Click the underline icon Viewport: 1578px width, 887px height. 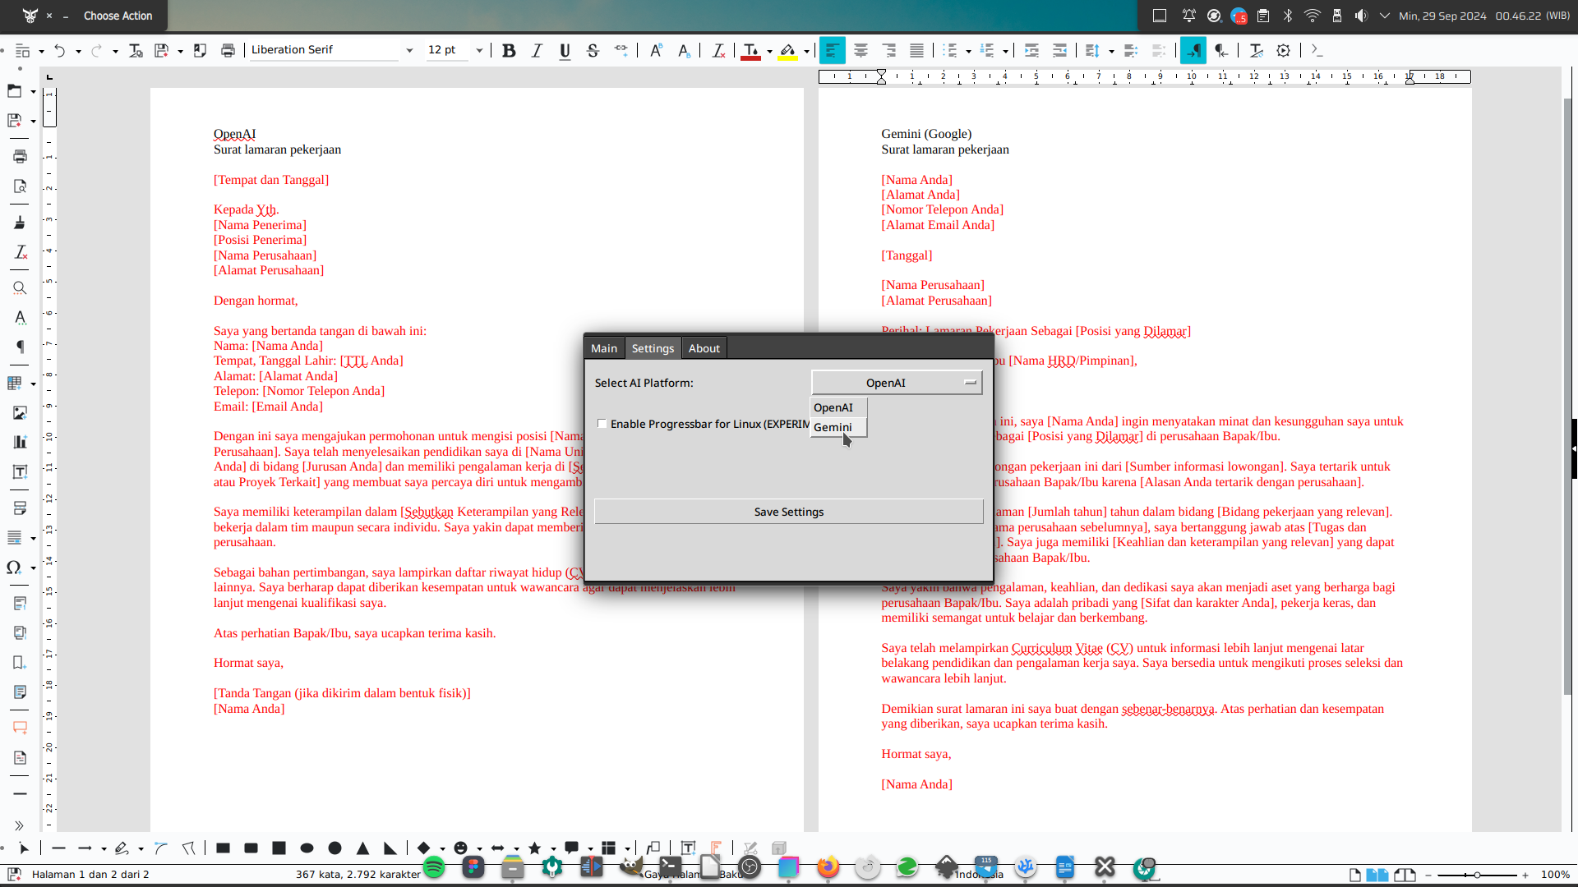point(565,51)
